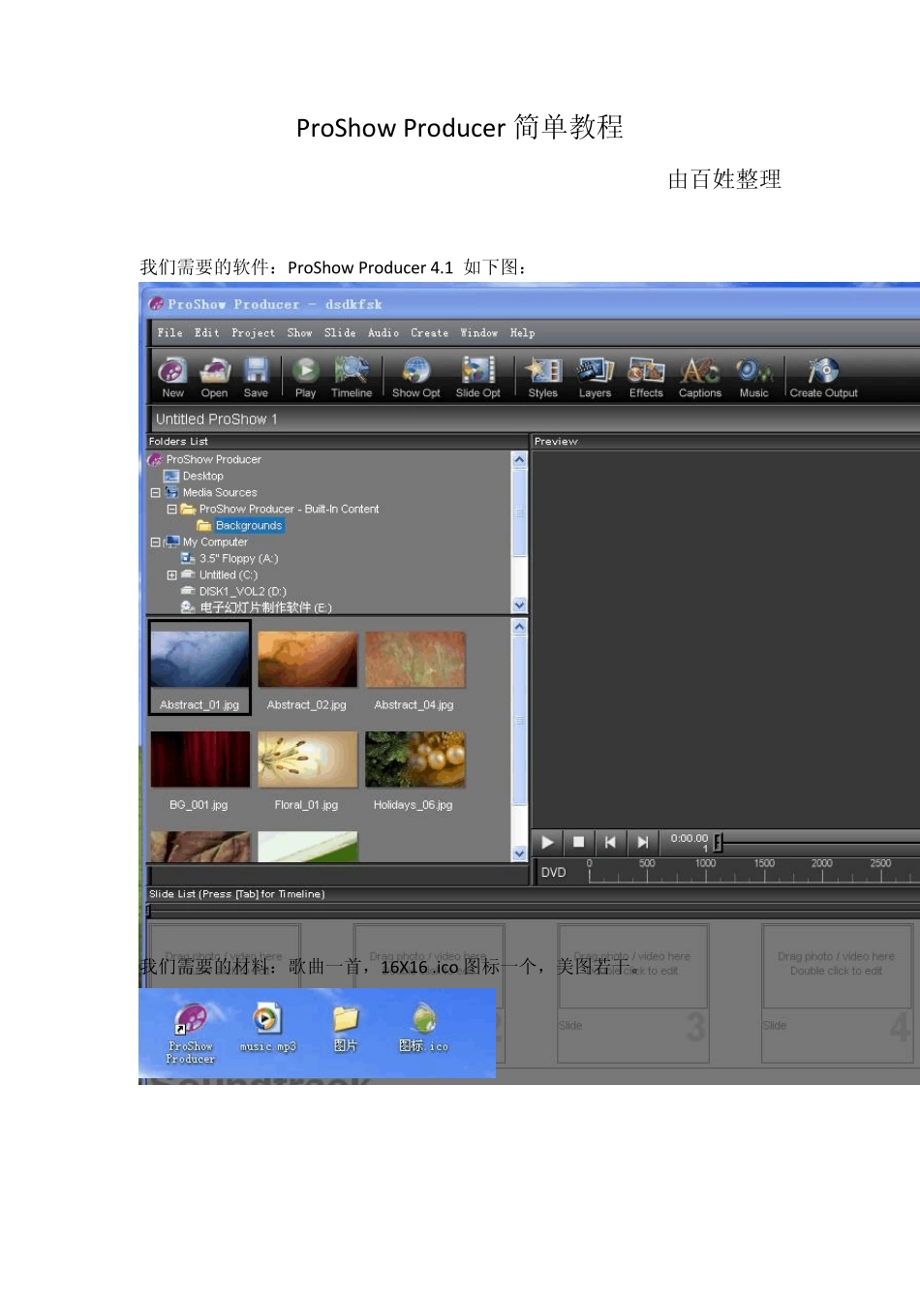The height and width of the screenshot is (1302, 920).
Task: Select the music.mp3 file icon
Action: (x=267, y=1029)
